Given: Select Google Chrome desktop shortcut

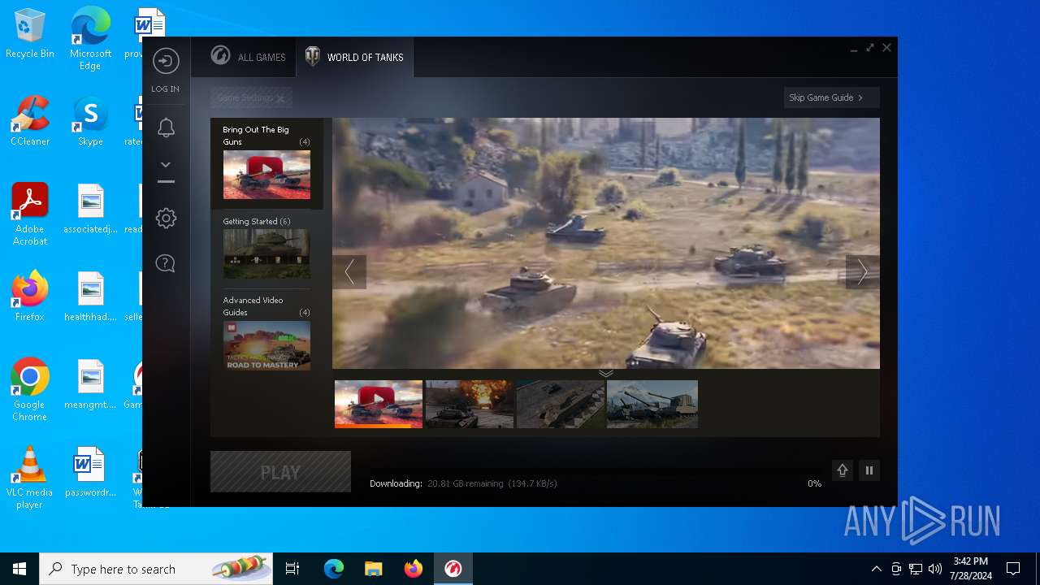Looking at the screenshot, I should (30, 390).
